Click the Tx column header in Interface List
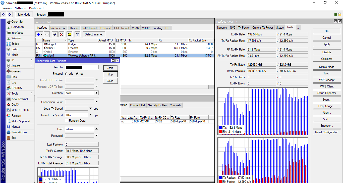This screenshot has height=183, width=343. tap(143, 40)
